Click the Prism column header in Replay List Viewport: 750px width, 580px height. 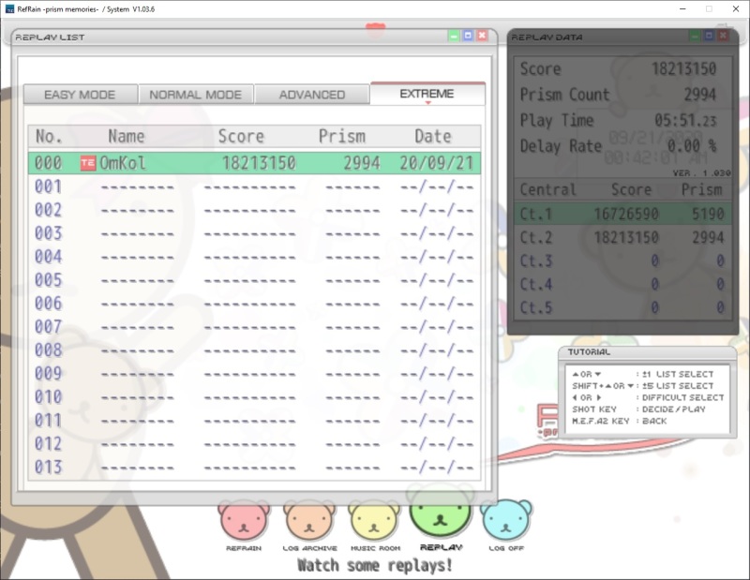(x=342, y=137)
